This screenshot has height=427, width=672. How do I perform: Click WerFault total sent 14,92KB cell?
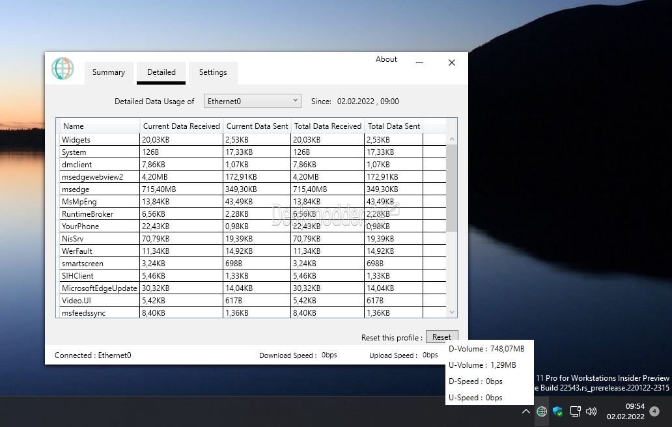click(394, 251)
